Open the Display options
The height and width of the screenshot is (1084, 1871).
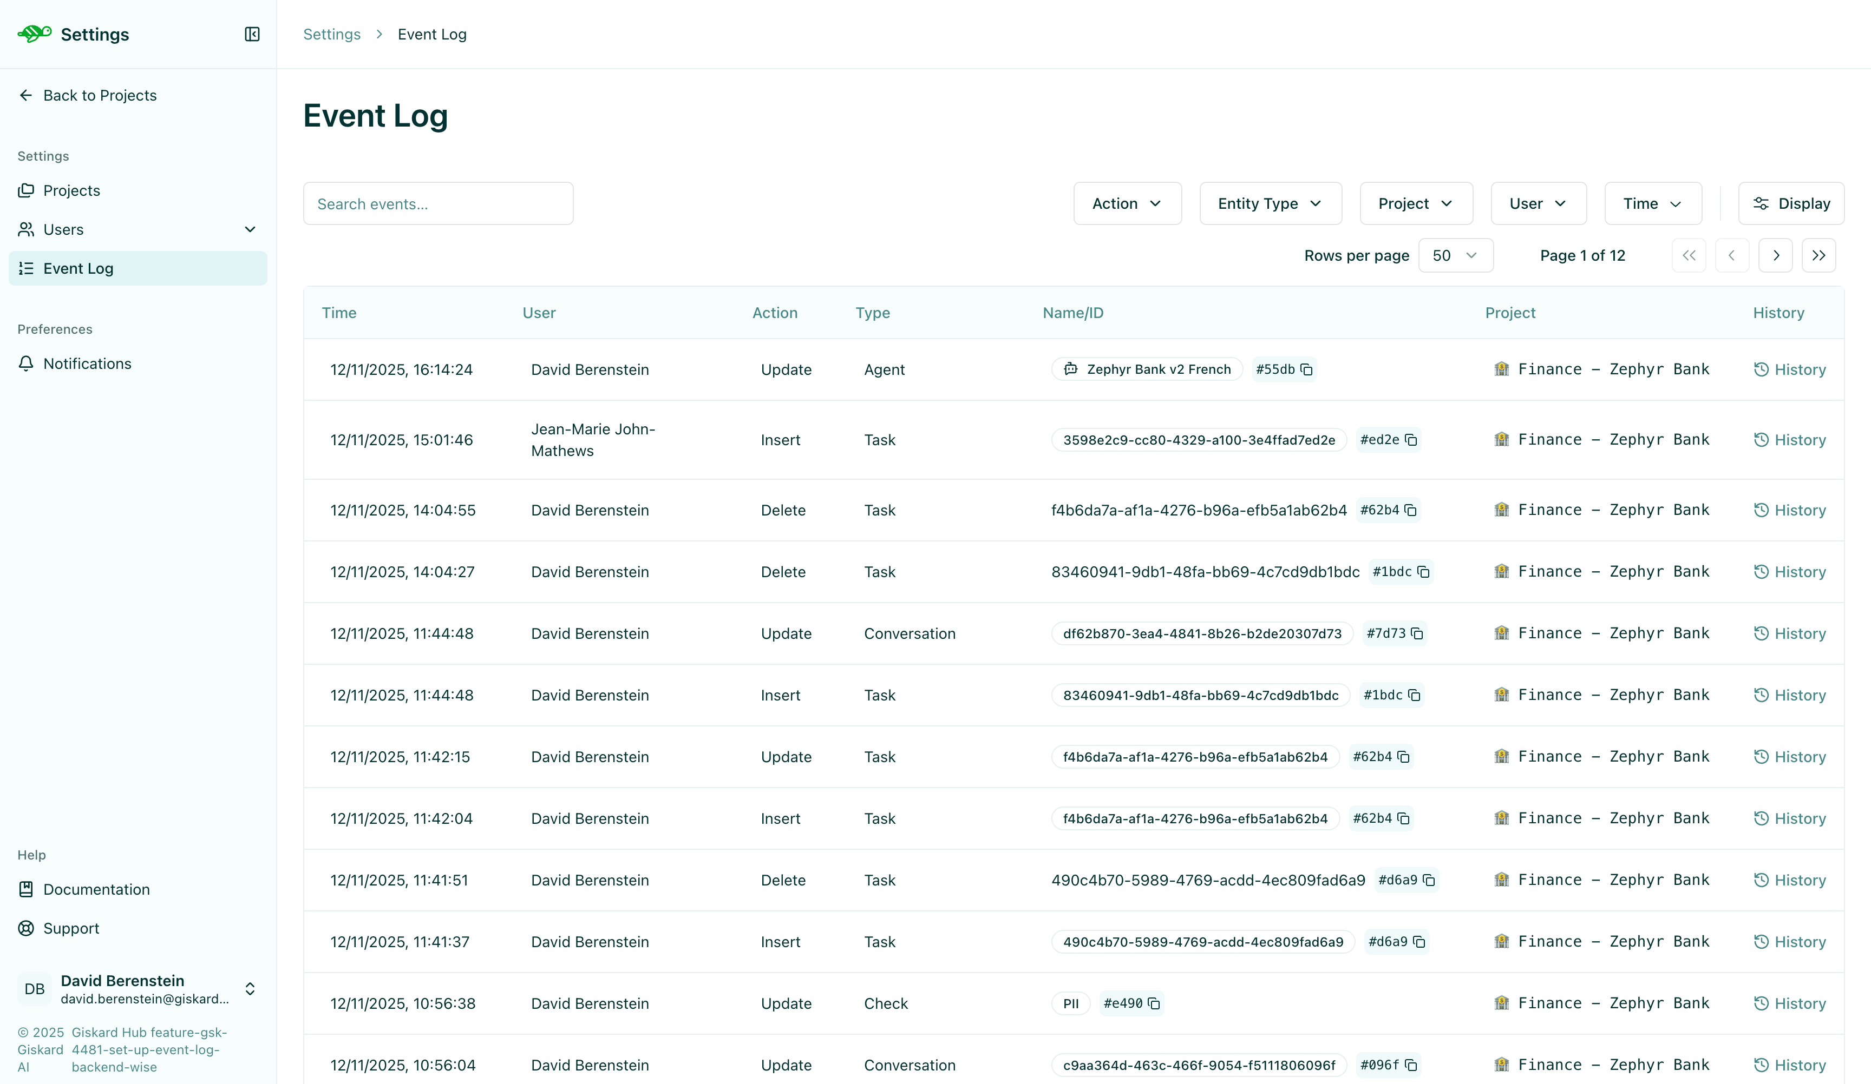point(1791,203)
